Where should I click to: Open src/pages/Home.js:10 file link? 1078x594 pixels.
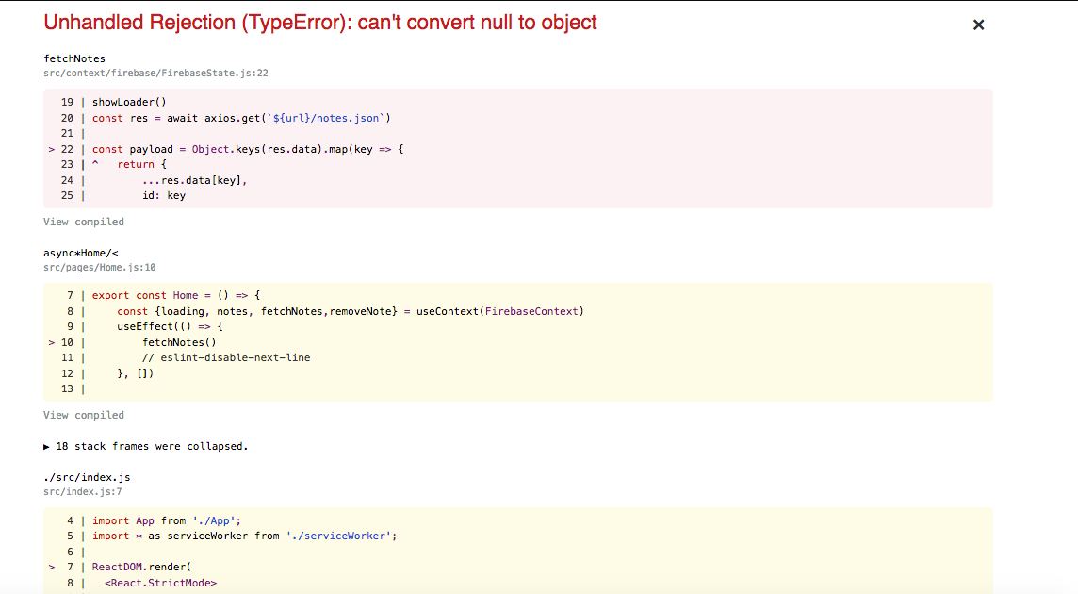(100, 267)
